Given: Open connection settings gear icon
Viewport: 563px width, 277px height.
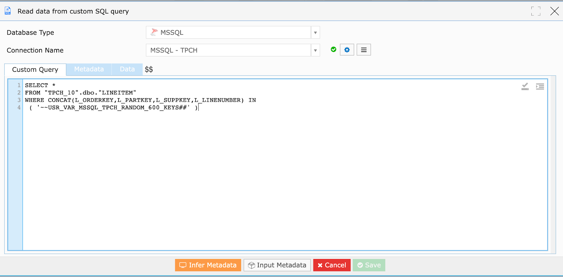Looking at the screenshot, I should 347,50.
